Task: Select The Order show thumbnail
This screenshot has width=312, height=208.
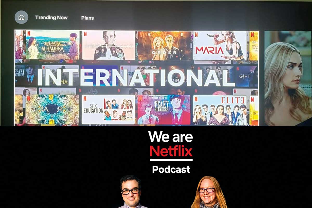Action: click(164, 46)
